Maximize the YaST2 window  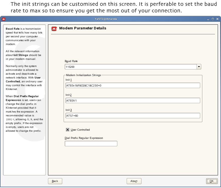pyautogui.click(x=213, y=19)
